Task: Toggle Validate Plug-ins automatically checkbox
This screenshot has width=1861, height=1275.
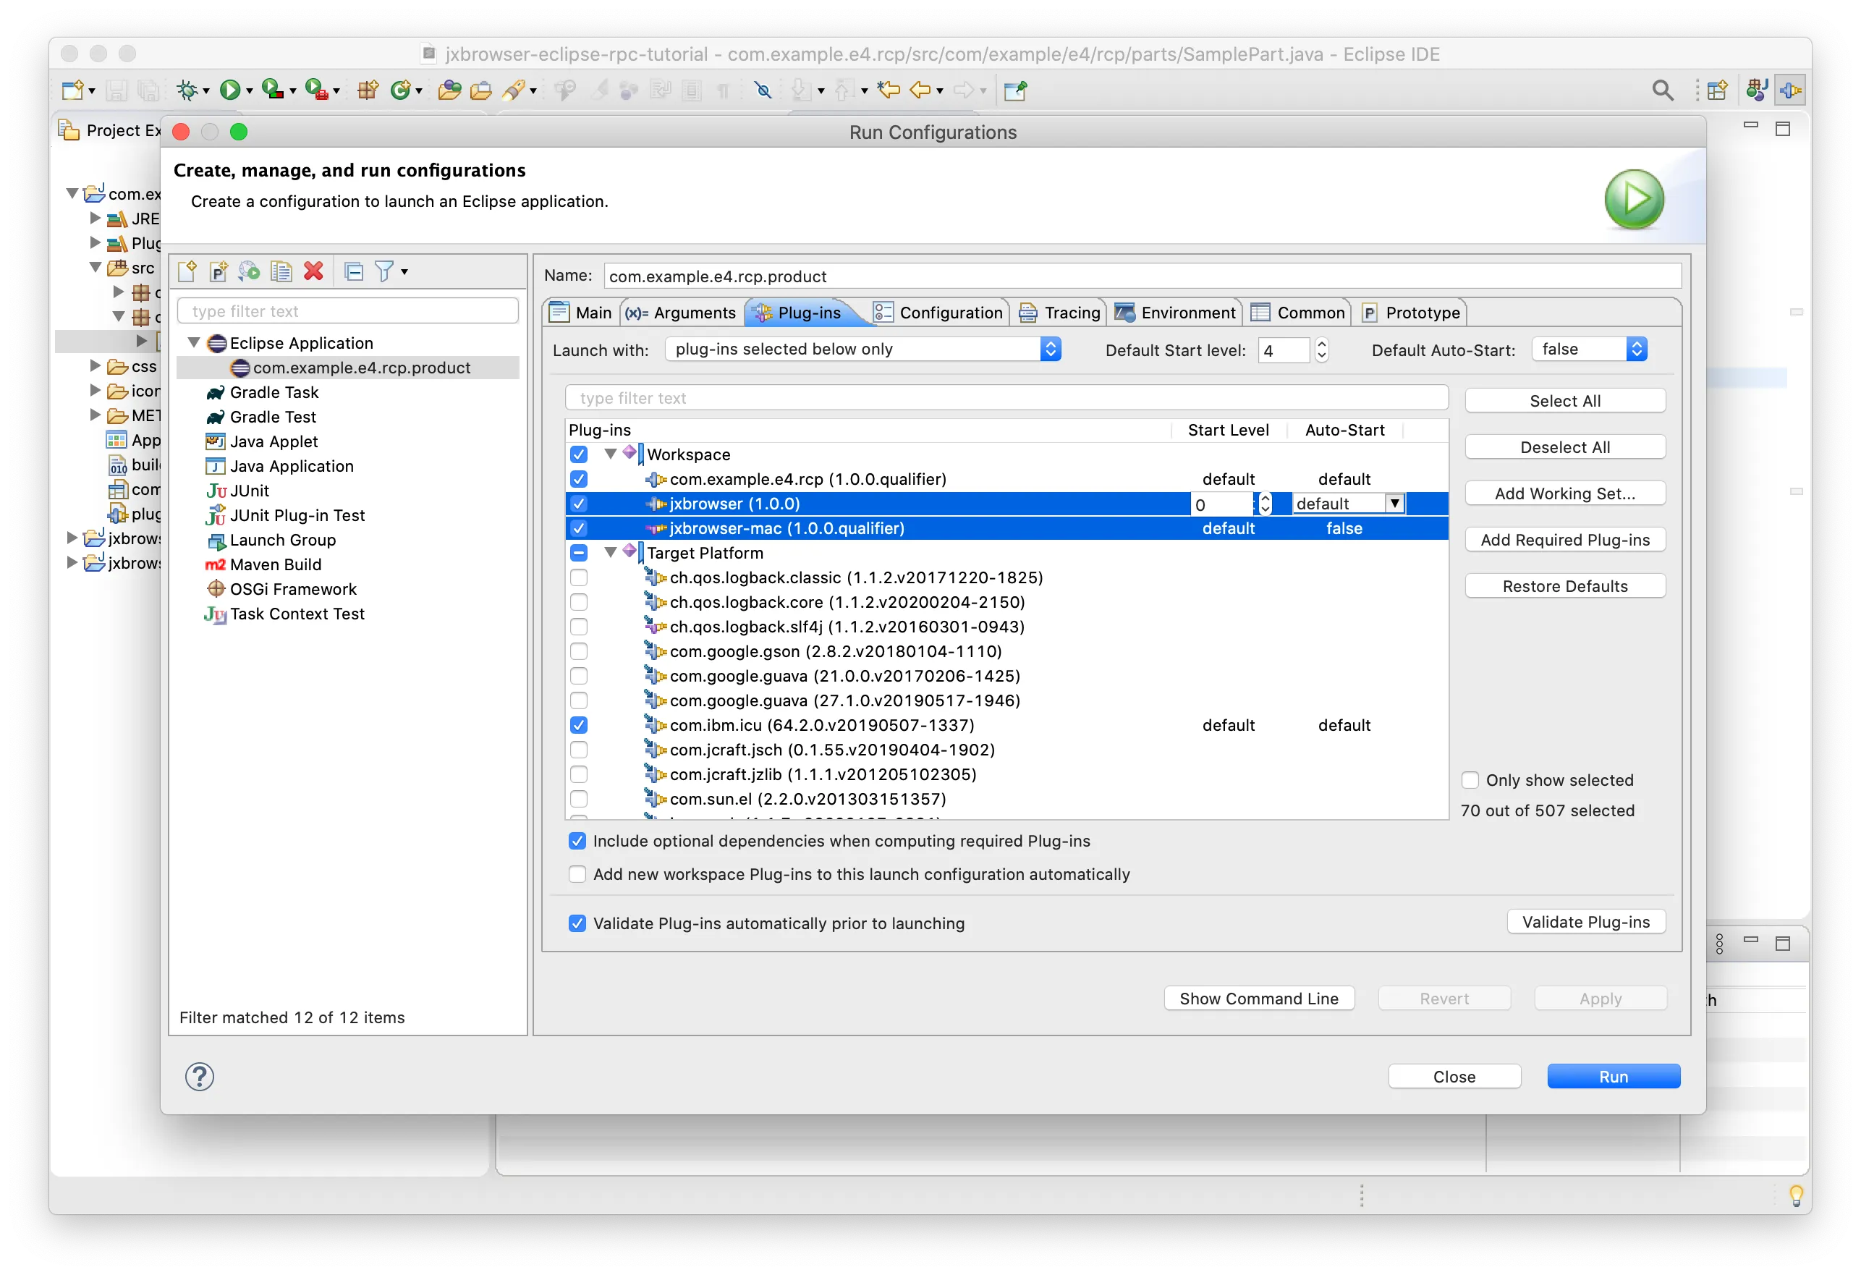Action: pos(575,923)
